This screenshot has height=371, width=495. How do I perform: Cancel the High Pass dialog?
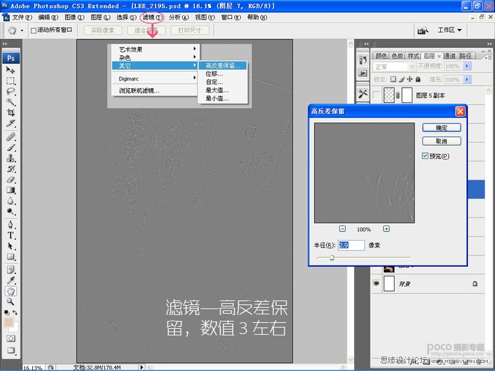[x=442, y=141]
